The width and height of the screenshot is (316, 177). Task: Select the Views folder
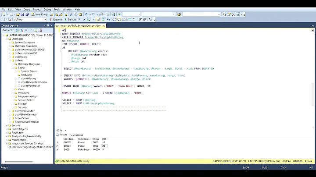(x=21, y=89)
